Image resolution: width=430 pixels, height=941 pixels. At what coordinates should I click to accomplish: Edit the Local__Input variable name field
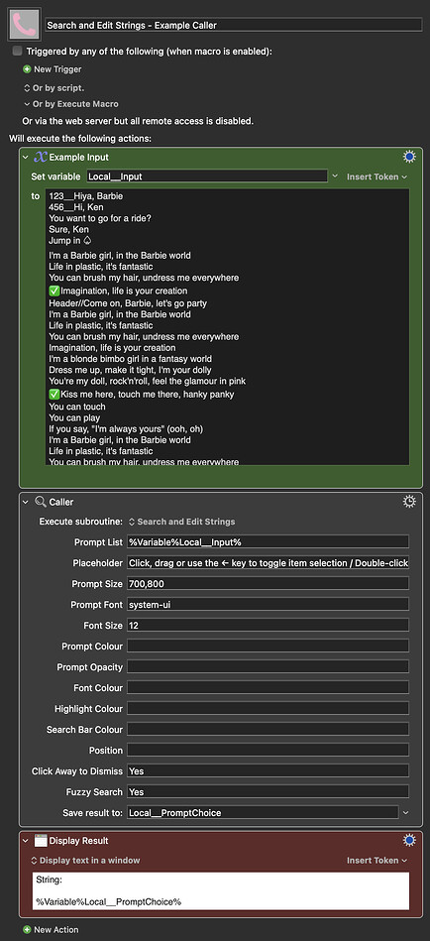tap(207, 176)
